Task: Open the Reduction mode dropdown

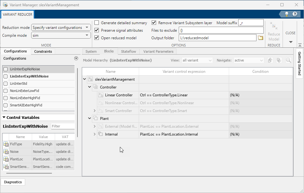Action: click(x=61, y=28)
